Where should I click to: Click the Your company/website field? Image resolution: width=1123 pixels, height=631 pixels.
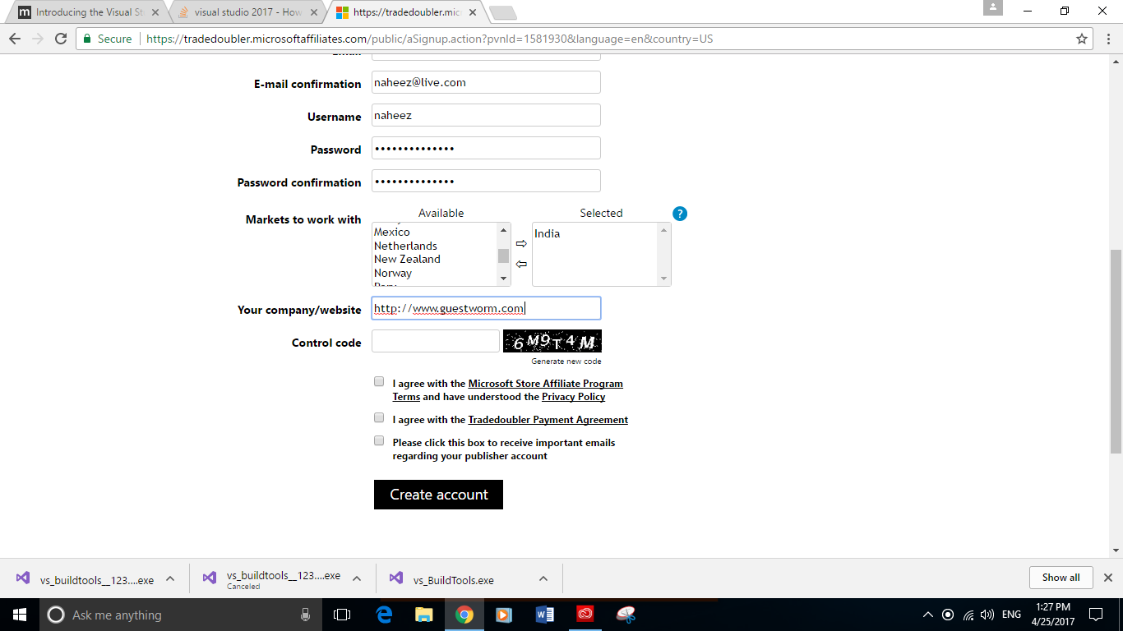point(486,308)
